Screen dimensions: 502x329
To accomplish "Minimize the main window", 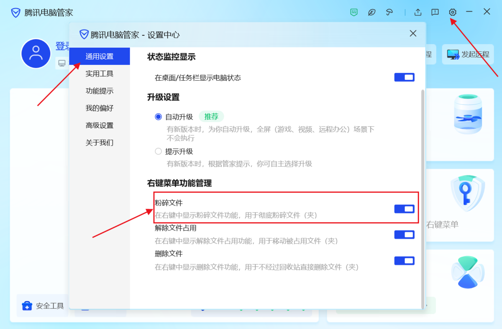I will (x=469, y=12).
